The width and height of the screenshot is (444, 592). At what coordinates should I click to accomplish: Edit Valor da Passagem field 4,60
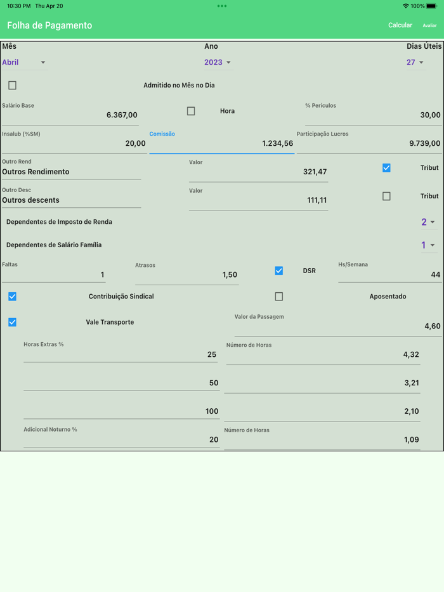(338, 325)
